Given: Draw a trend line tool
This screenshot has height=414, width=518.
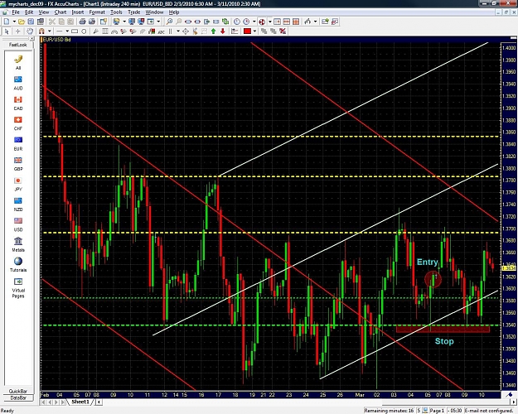Looking at the screenshot, I should point(60,31).
